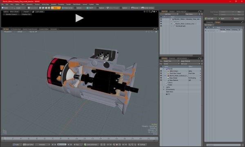245x147 pixels.
Task: Click the Apply button in properties panel
Action: tap(224, 19)
